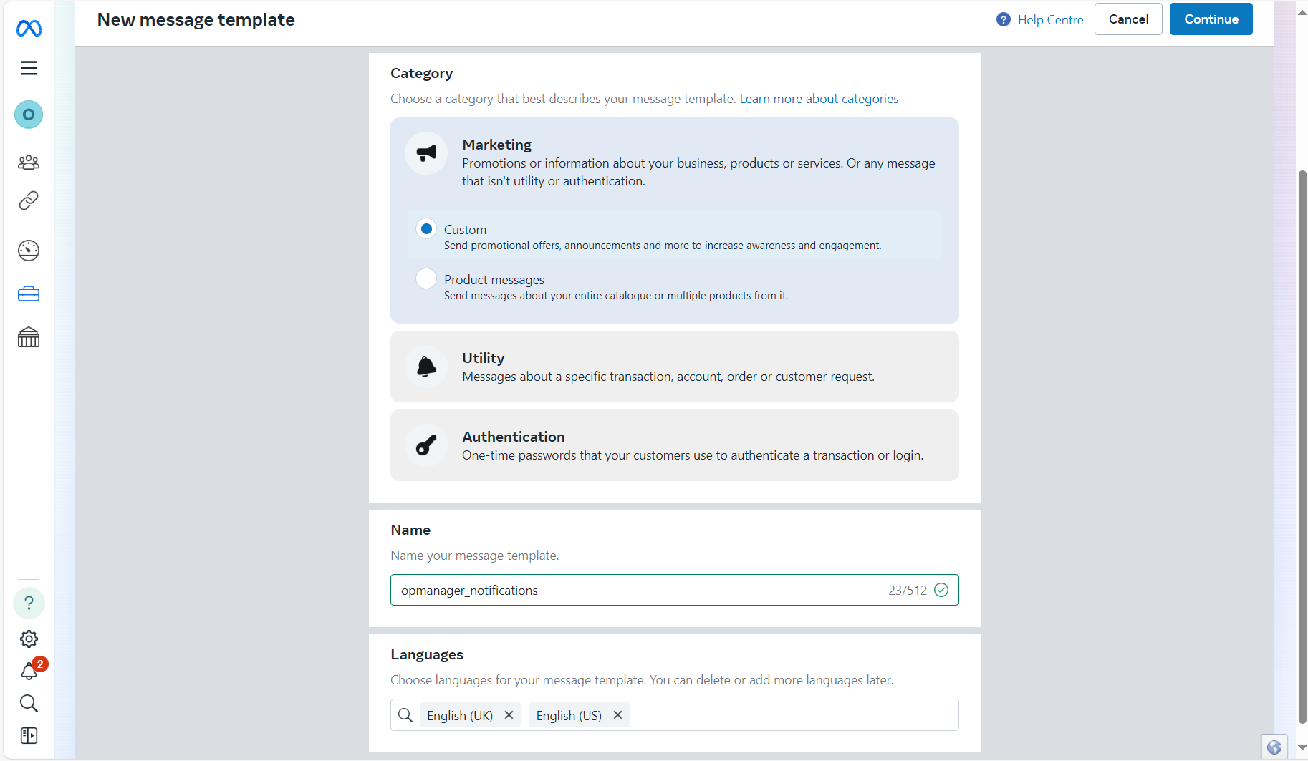
Task: Open the notifications bell with badge
Action: [29, 671]
